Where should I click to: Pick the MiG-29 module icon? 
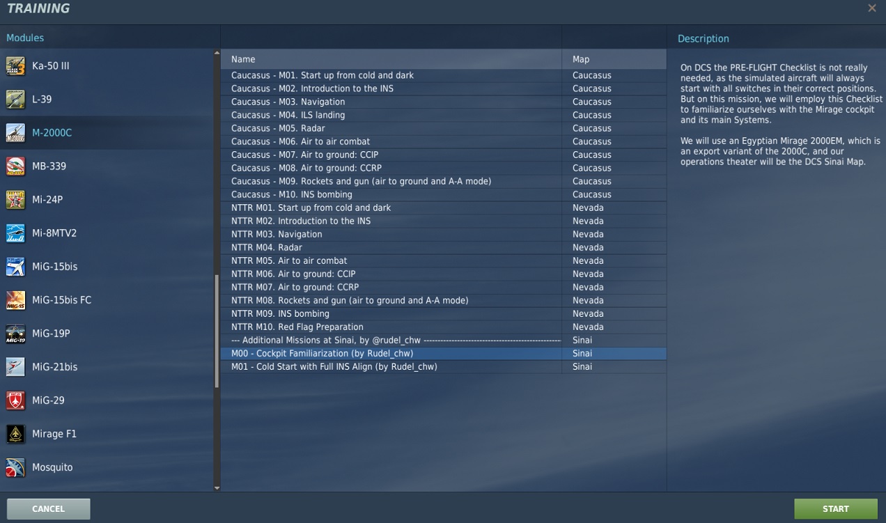click(x=15, y=400)
